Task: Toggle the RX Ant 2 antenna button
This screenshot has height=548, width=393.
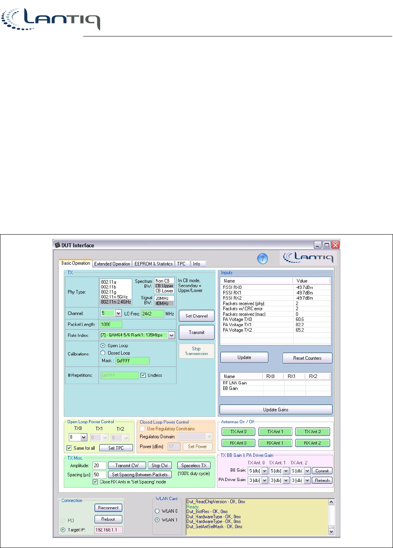Action: pos(313,443)
